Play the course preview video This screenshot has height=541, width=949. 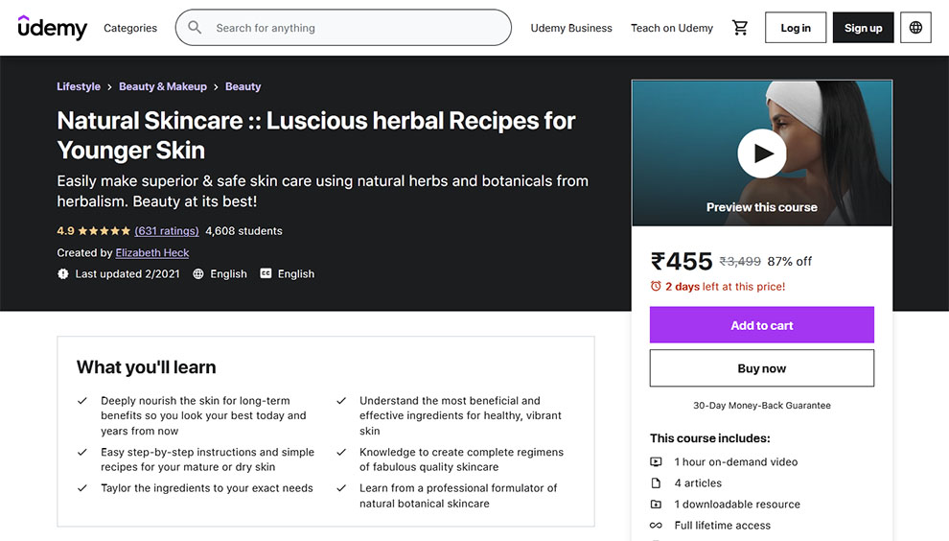click(762, 153)
